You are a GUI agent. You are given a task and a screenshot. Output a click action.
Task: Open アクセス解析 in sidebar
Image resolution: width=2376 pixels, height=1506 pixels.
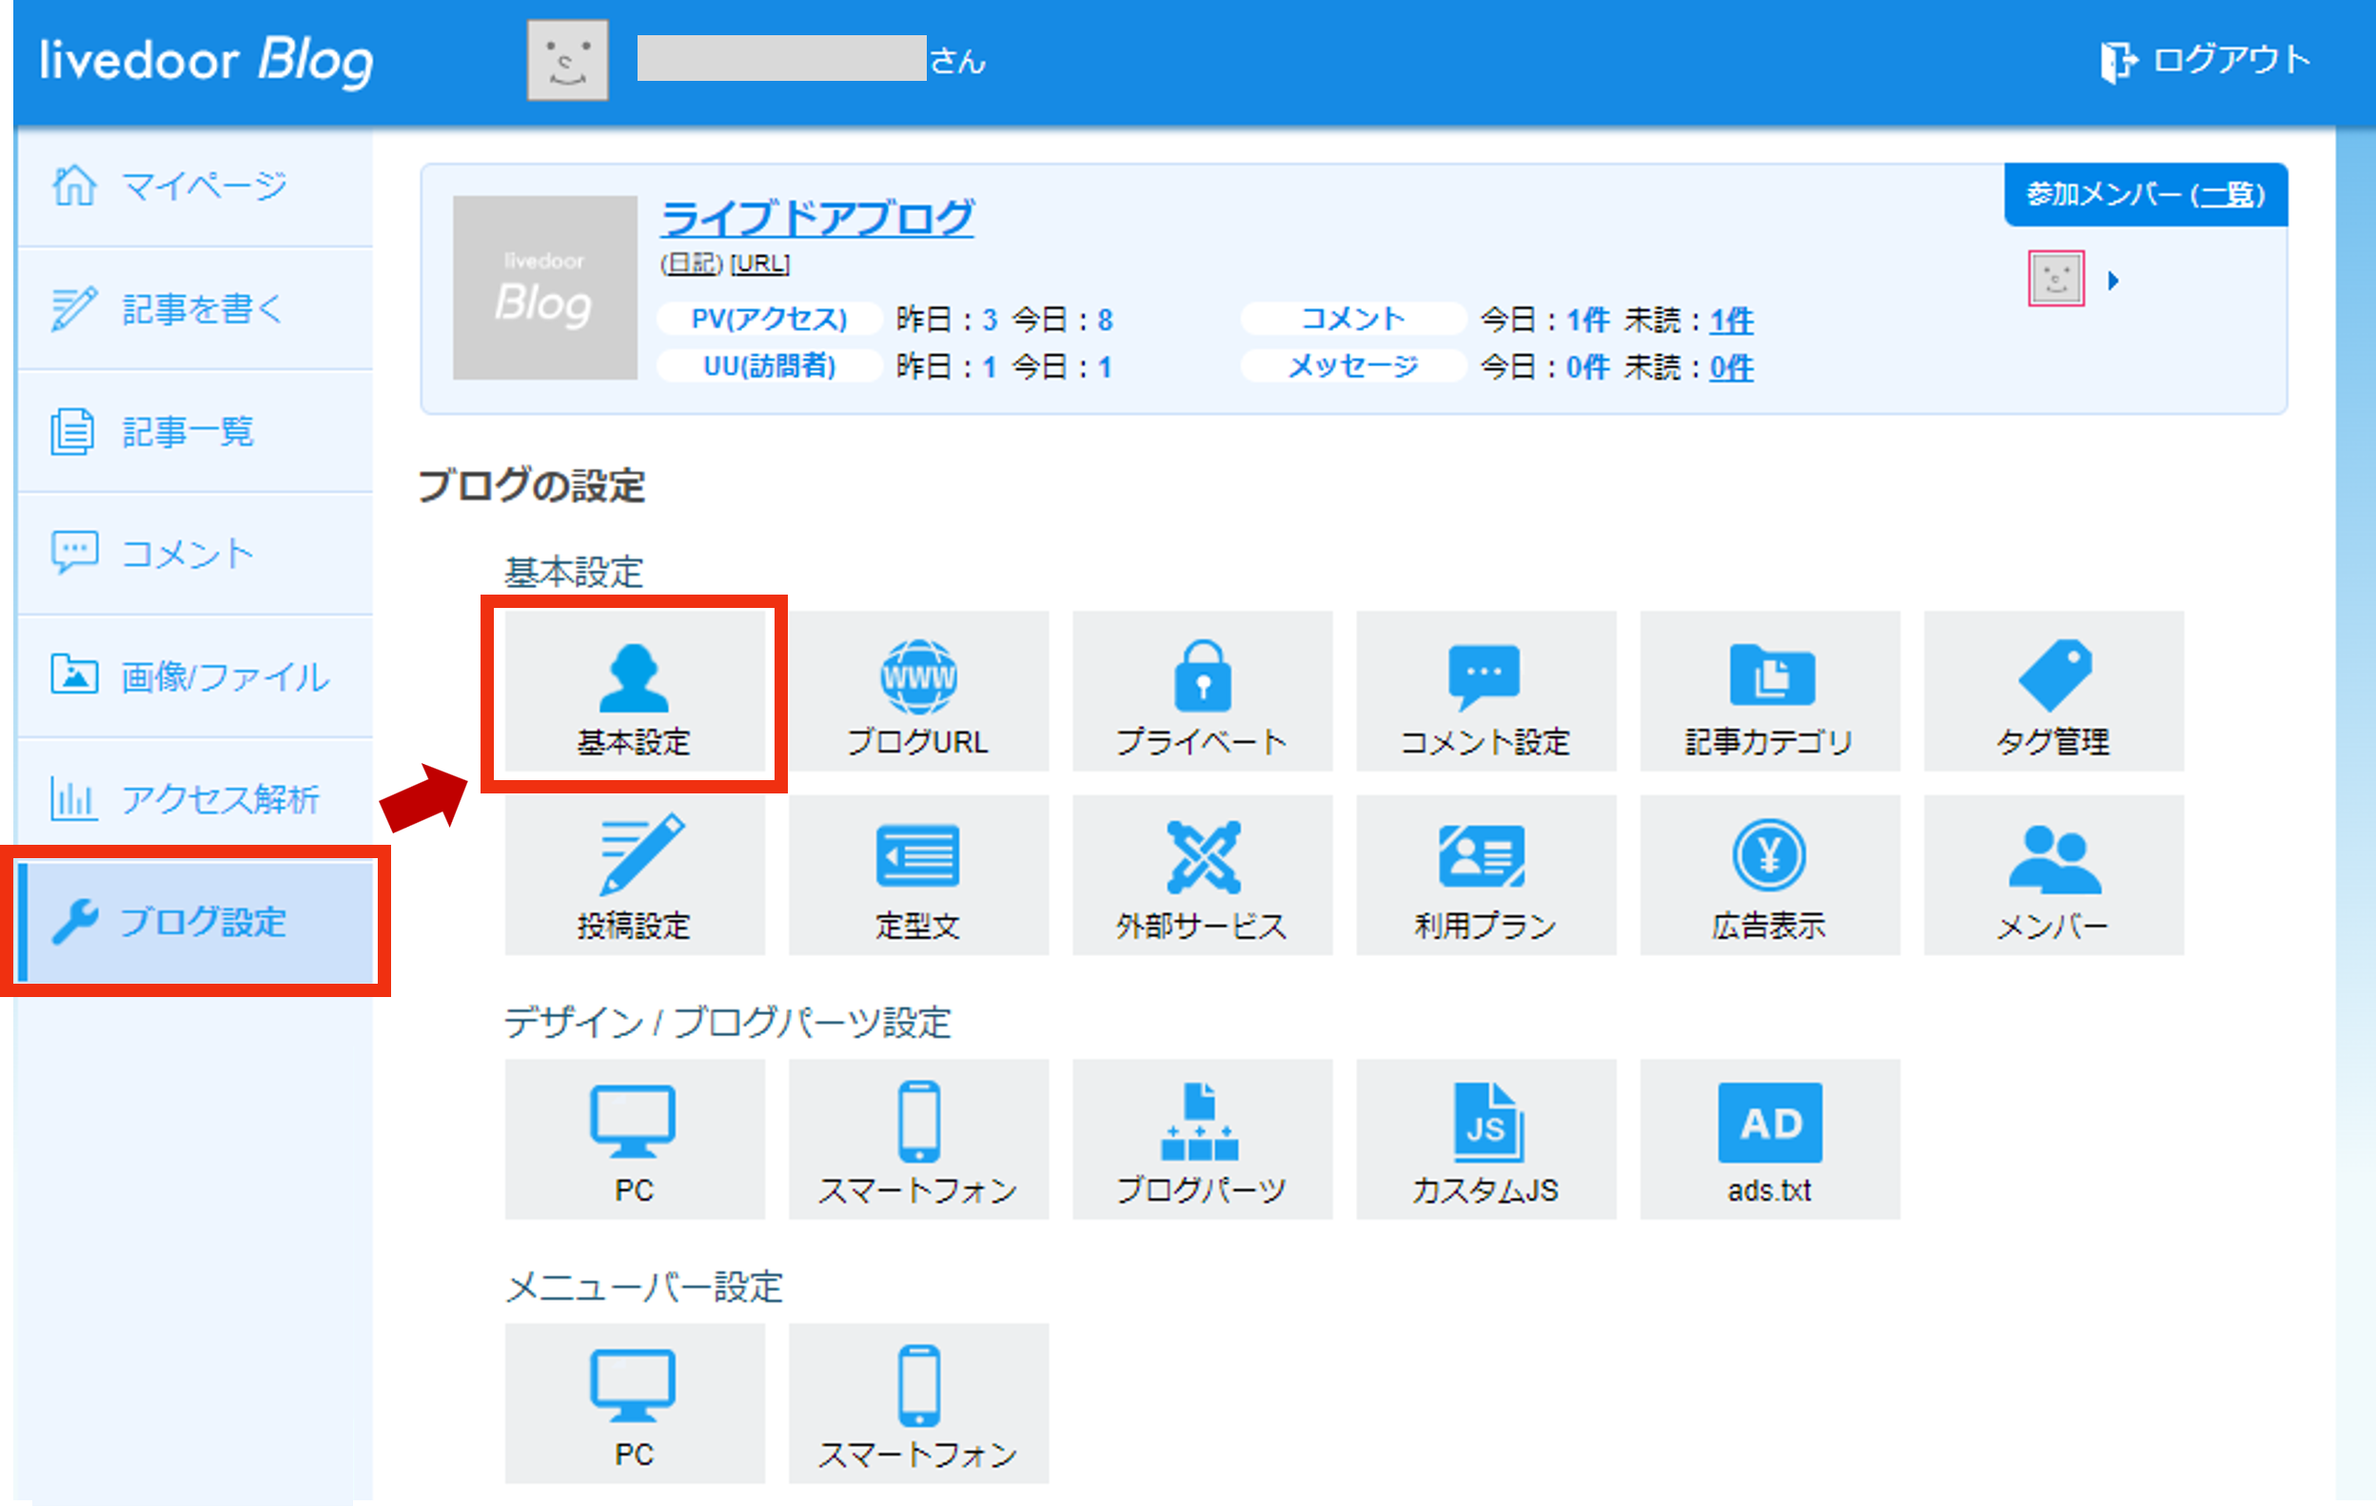(195, 799)
